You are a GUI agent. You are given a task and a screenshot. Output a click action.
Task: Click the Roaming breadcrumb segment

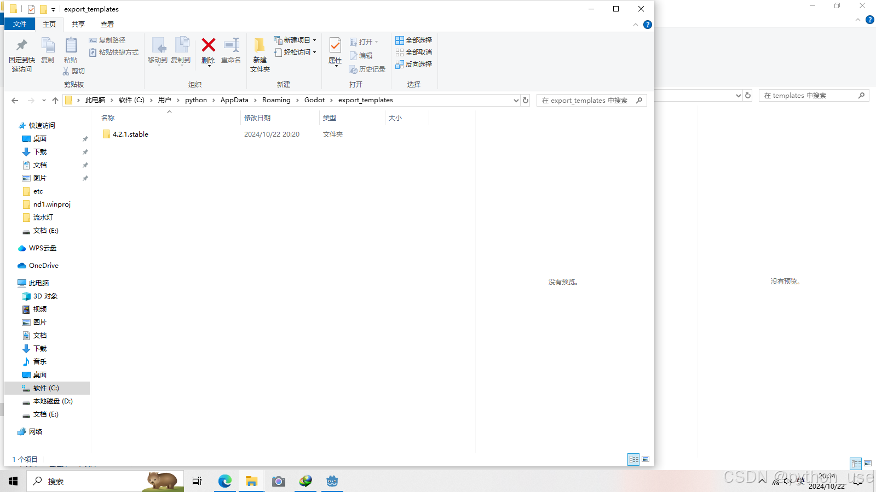(x=276, y=100)
